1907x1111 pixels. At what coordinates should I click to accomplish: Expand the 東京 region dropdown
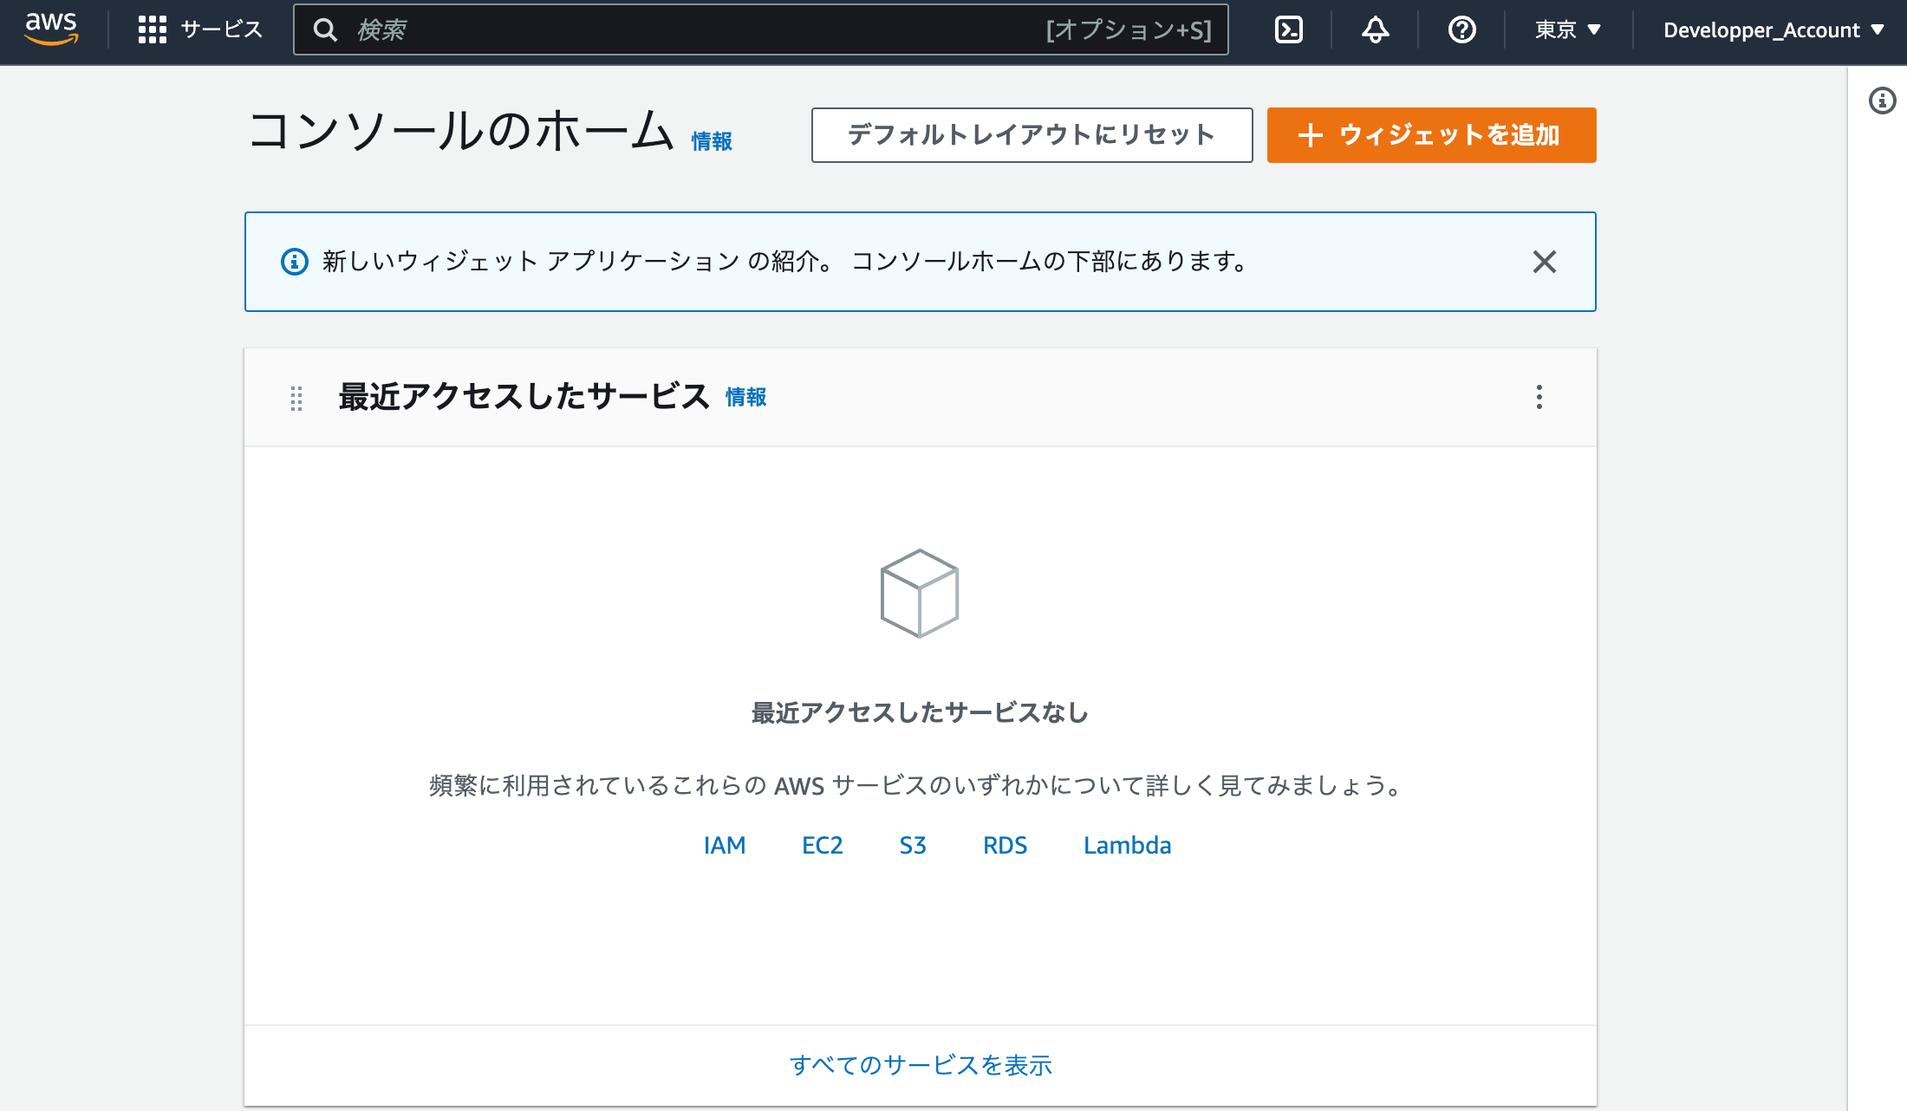pos(1567,29)
